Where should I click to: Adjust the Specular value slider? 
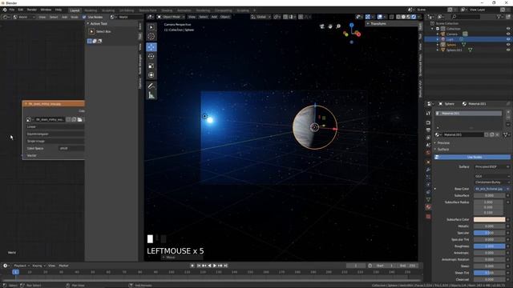[x=489, y=233]
